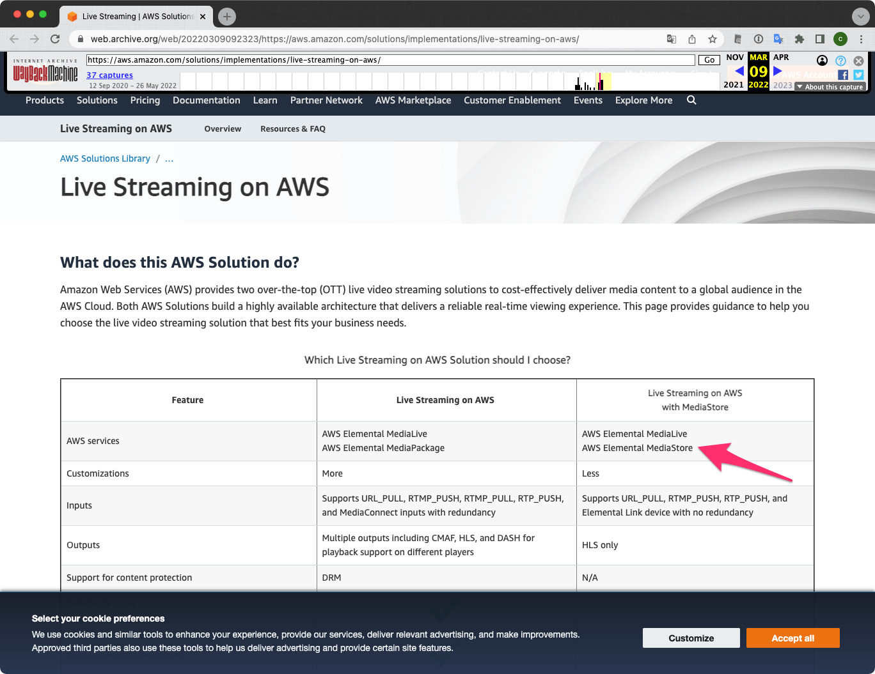This screenshot has height=674, width=875.
Task: Open the Partner Network menu
Action: (326, 100)
